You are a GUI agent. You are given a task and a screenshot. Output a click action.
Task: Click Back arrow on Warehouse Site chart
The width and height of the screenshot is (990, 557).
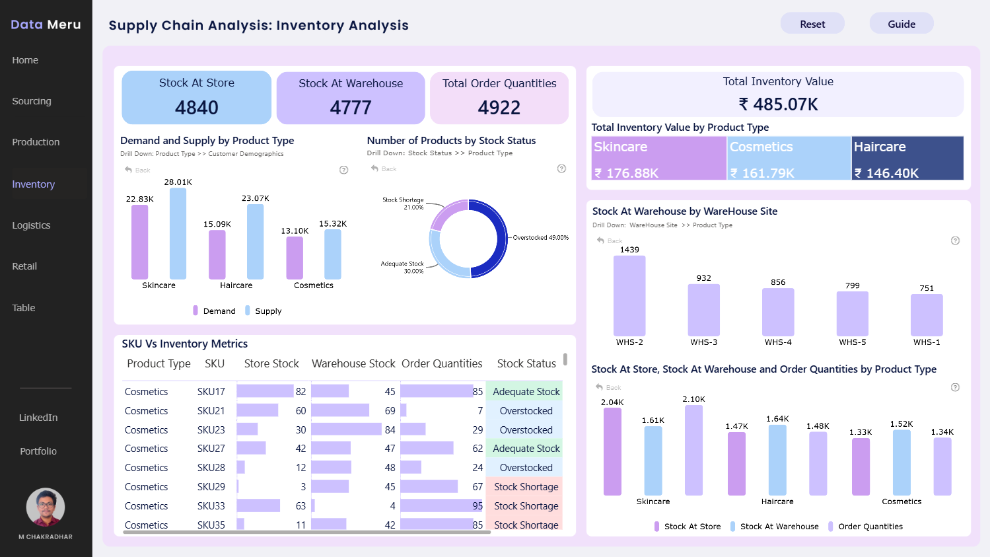(610, 241)
